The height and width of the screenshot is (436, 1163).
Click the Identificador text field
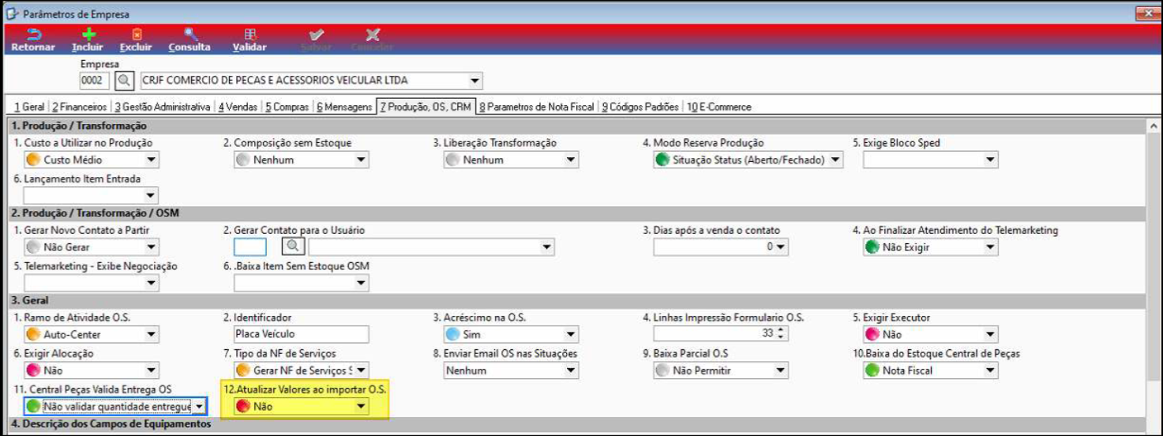pyautogui.click(x=301, y=334)
